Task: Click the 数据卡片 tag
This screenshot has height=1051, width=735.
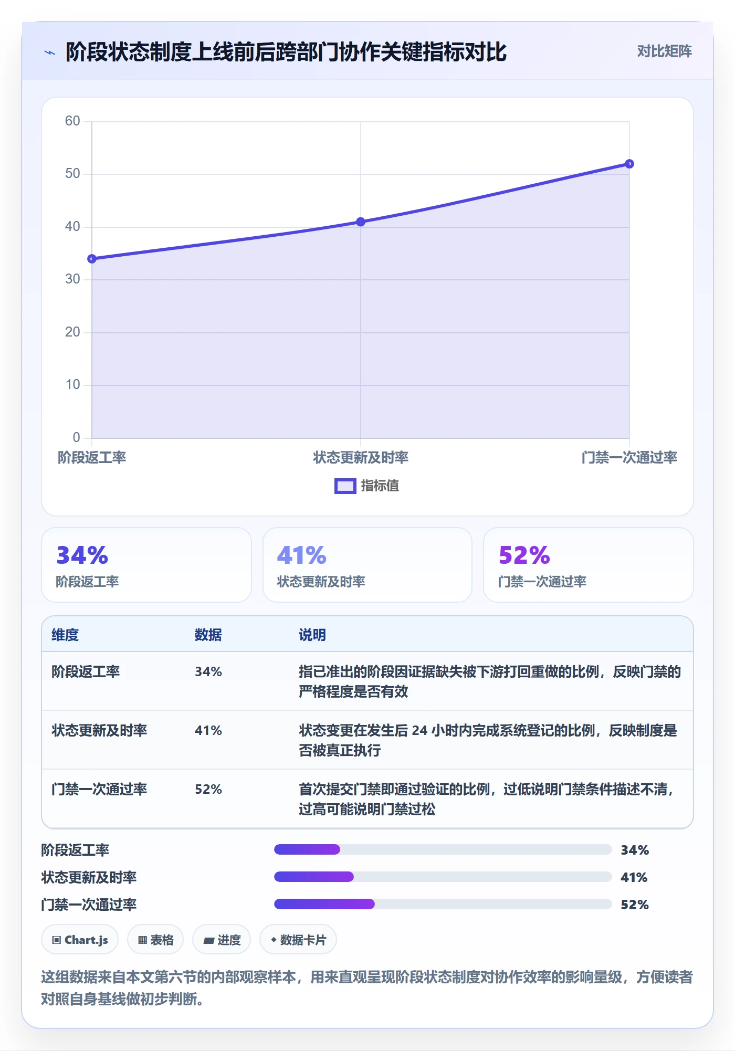Action: (298, 940)
